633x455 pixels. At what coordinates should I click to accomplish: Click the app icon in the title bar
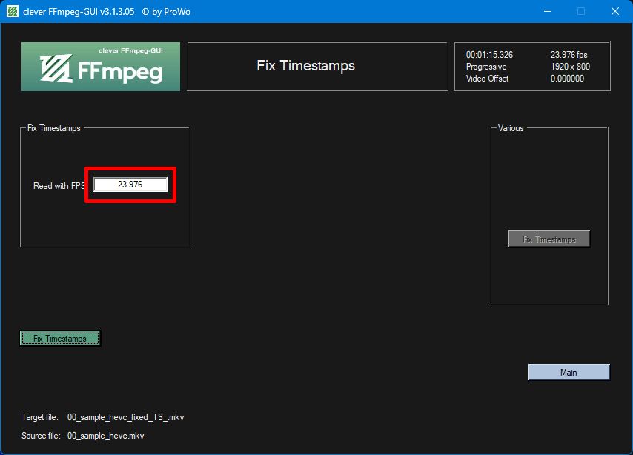[x=13, y=11]
